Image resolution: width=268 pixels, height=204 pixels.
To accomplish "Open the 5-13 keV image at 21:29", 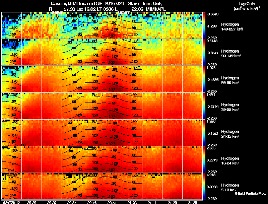I will tap(192, 186).
